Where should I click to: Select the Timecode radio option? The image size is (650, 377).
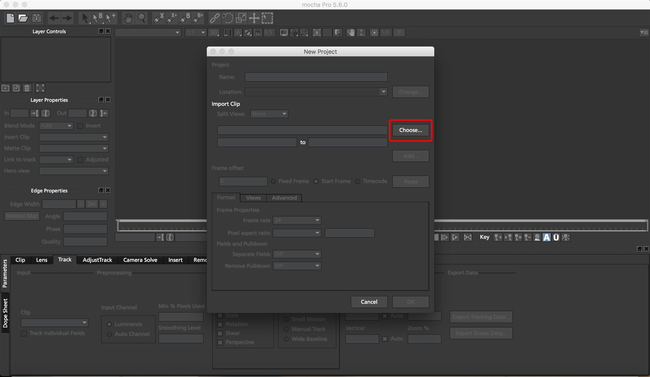pyautogui.click(x=357, y=181)
